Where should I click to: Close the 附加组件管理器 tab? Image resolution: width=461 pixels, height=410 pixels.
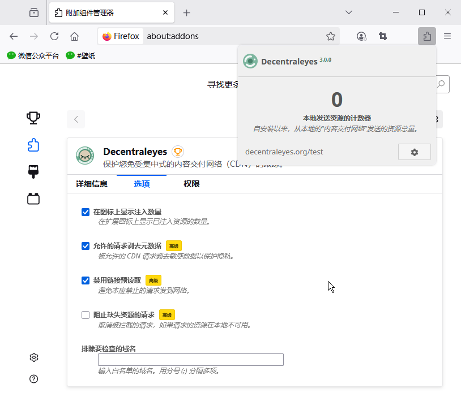[x=165, y=12]
